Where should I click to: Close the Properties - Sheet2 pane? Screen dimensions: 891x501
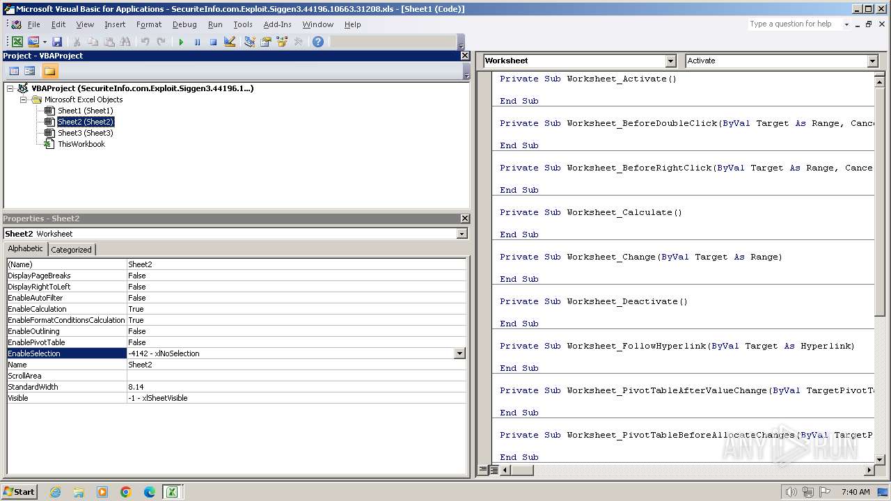click(465, 218)
